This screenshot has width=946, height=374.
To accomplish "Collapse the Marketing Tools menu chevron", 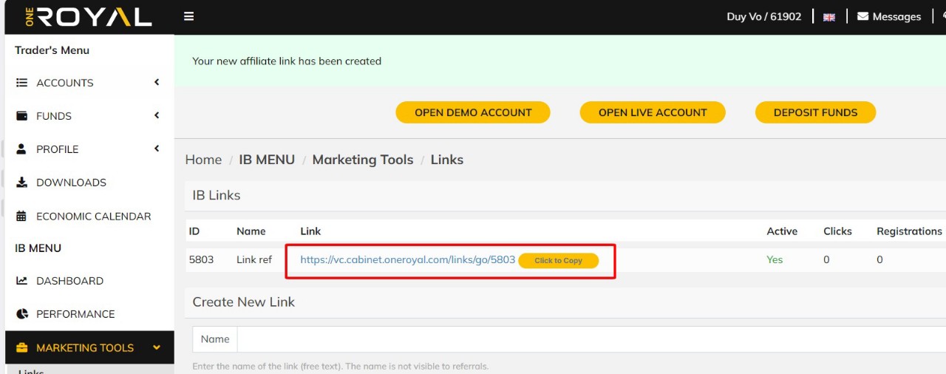I will tap(156, 347).
